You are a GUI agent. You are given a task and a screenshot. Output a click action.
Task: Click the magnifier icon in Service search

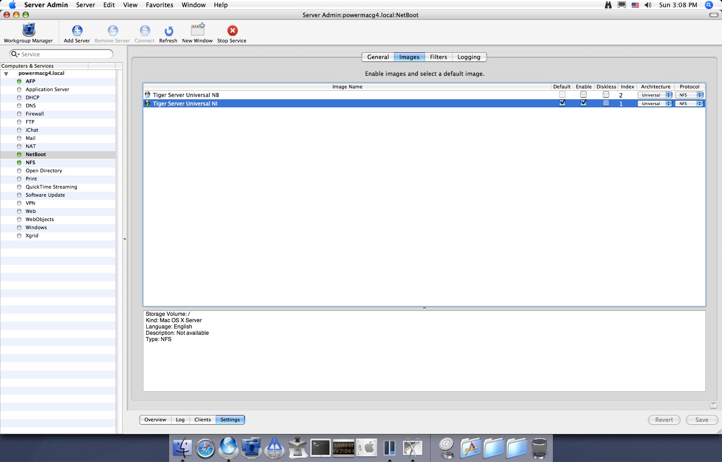coord(15,54)
